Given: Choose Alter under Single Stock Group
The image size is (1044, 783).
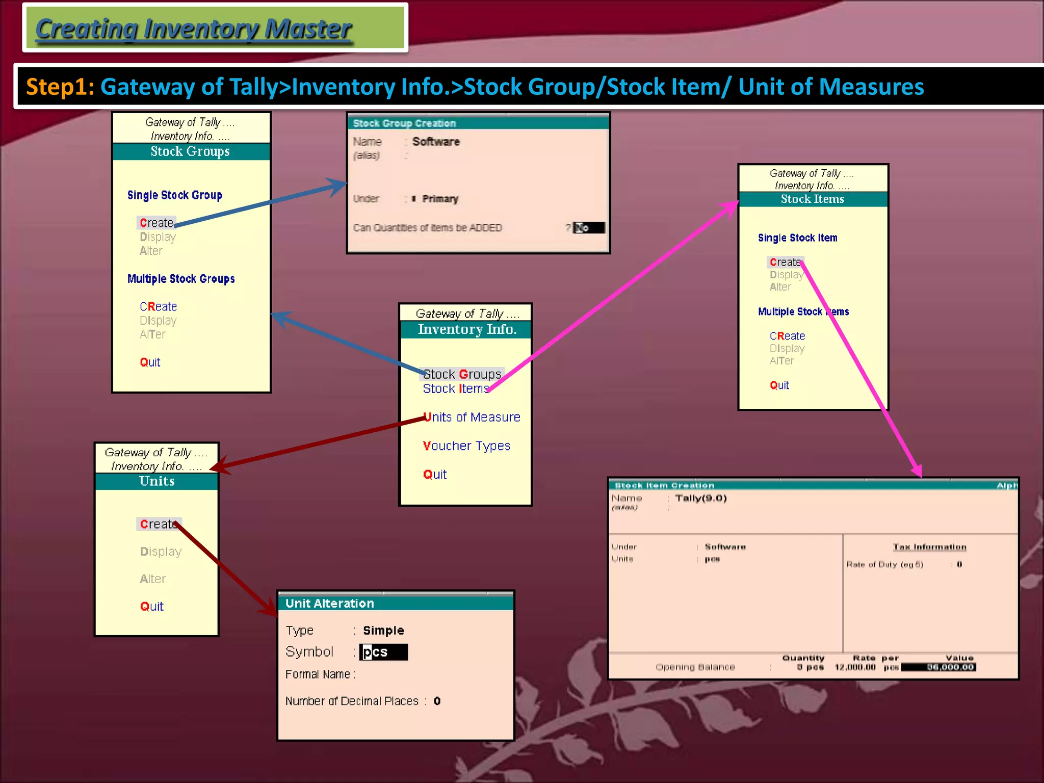Looking at the screenshot, I should (151, 251).
